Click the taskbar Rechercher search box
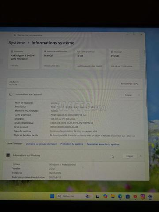The width and height of the screenshot is (159, 212). coord(75,196)
